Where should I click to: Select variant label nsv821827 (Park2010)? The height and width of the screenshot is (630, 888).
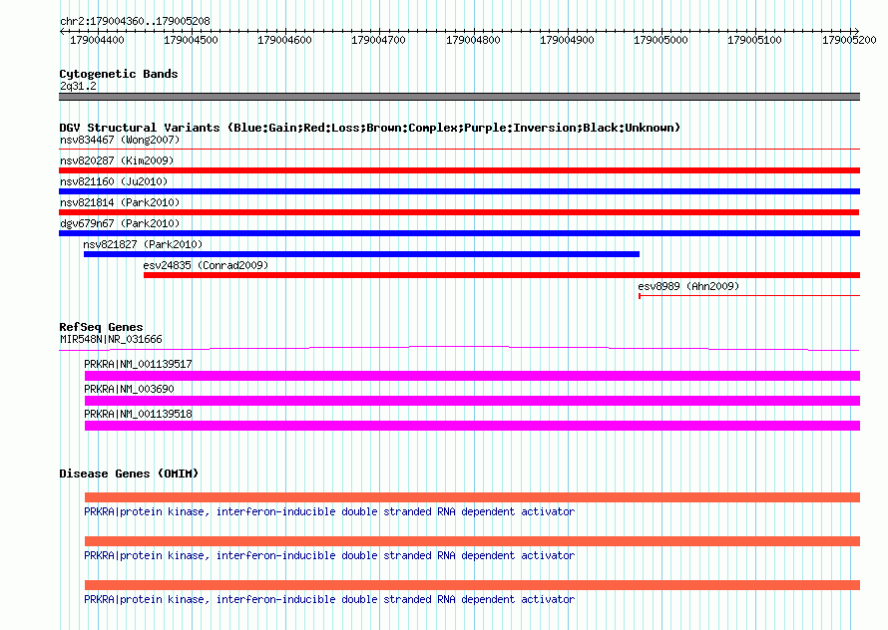coord(143,244)
